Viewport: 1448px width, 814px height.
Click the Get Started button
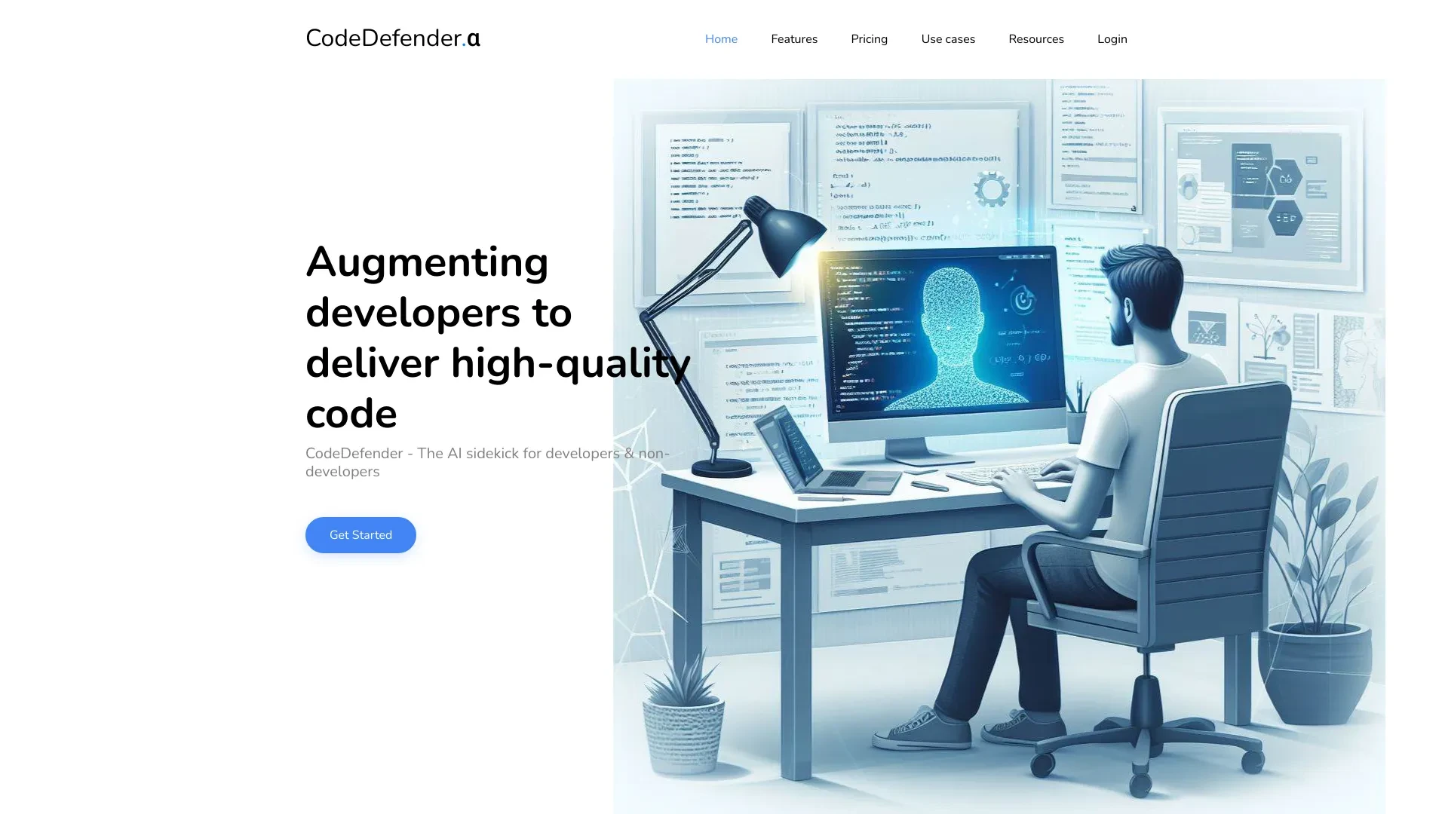pos(361,534)
